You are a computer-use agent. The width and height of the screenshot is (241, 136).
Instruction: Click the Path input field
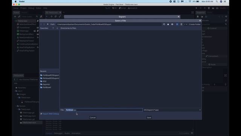tap(109, 24)
